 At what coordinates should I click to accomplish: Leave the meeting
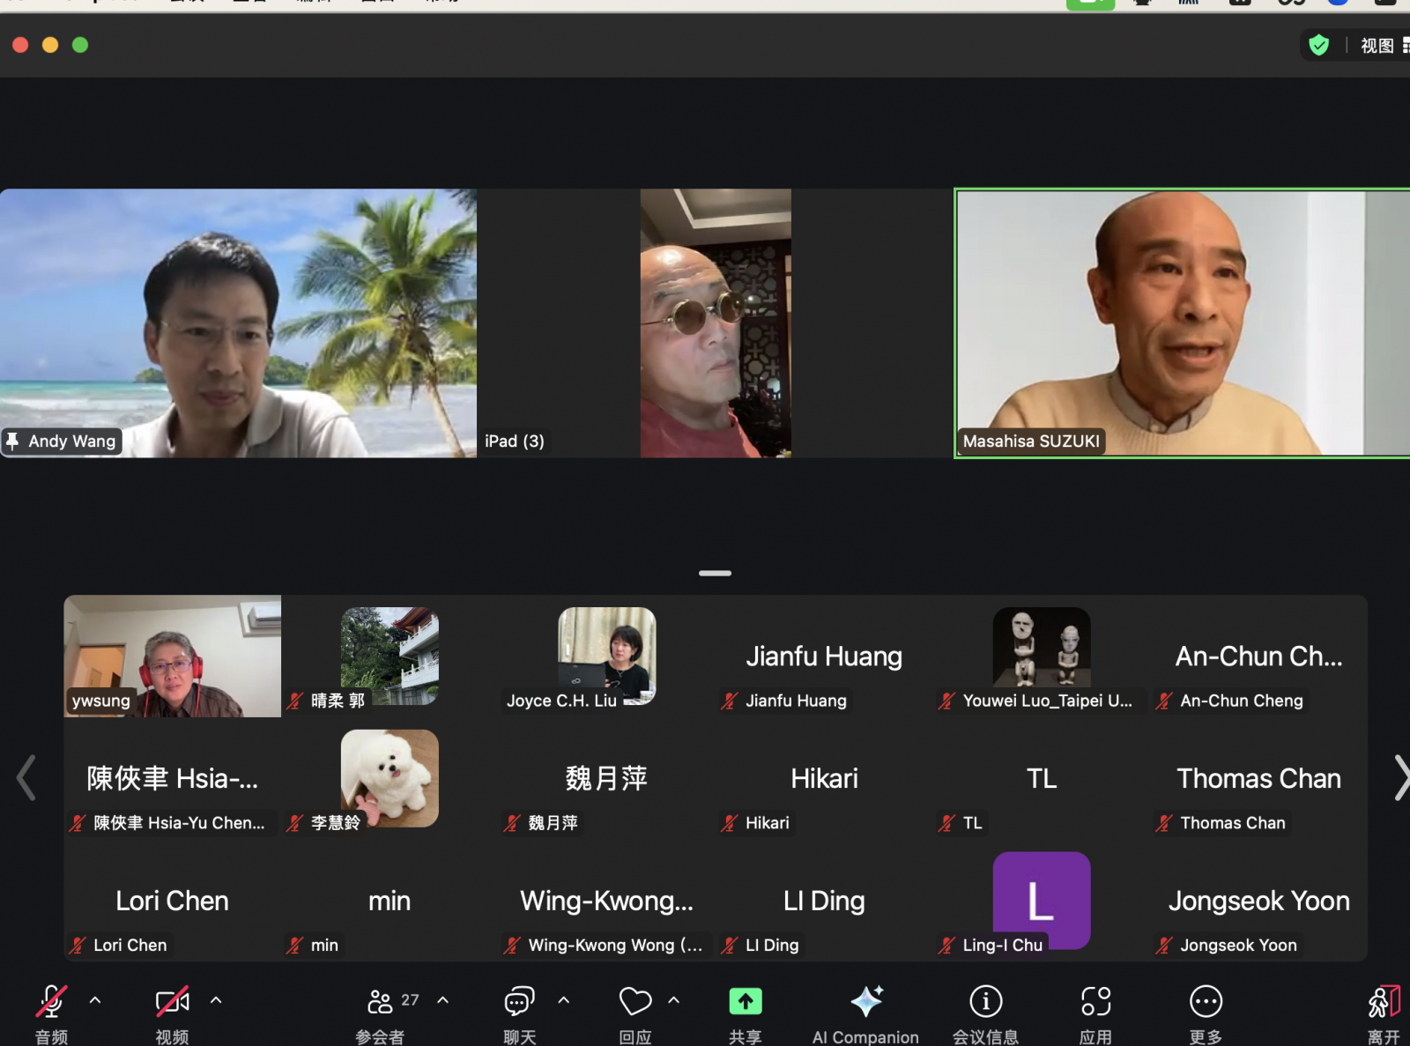(1383, 1003)
